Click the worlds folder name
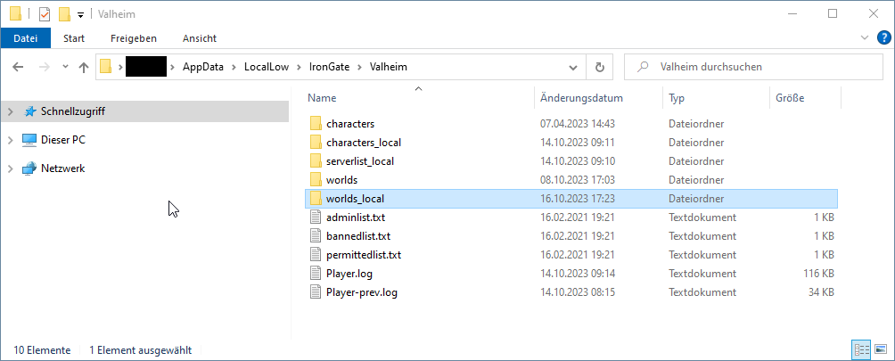This screenshot has width=895, height=361. point(342,180)
